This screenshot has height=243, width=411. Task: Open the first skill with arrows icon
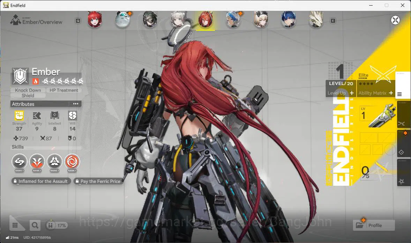tap(20, 162)
